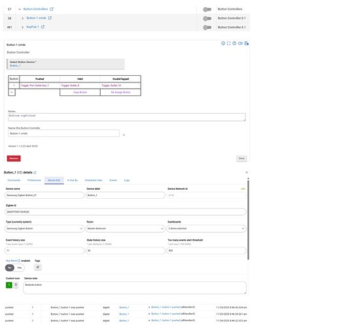Select the green custom icon swatch
The image size is (356, 327).
9,285
